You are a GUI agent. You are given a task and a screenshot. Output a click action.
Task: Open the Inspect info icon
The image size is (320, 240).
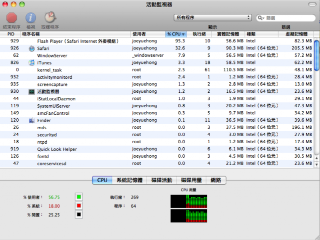(x=30, y=18)
